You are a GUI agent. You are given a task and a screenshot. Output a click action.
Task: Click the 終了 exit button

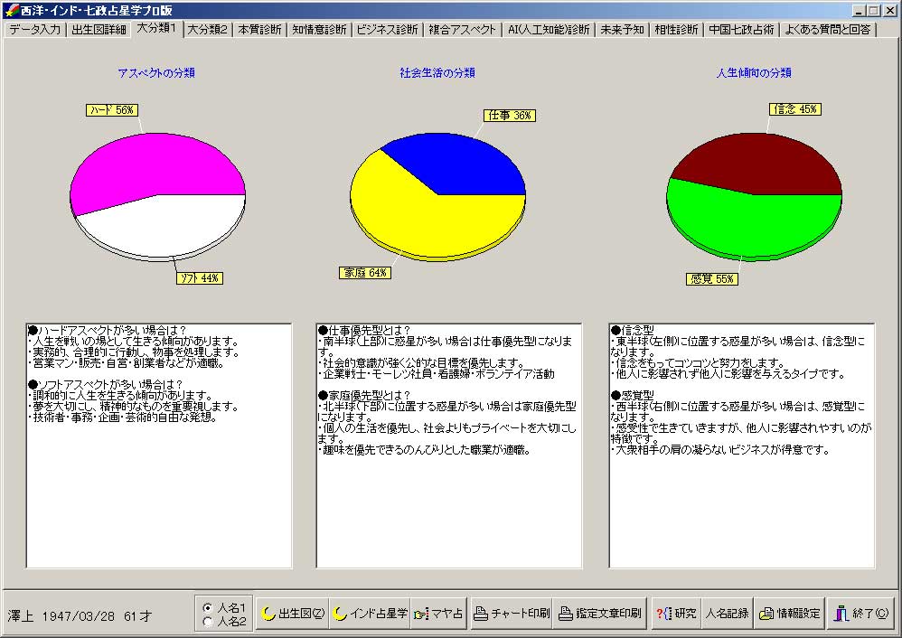861,614
